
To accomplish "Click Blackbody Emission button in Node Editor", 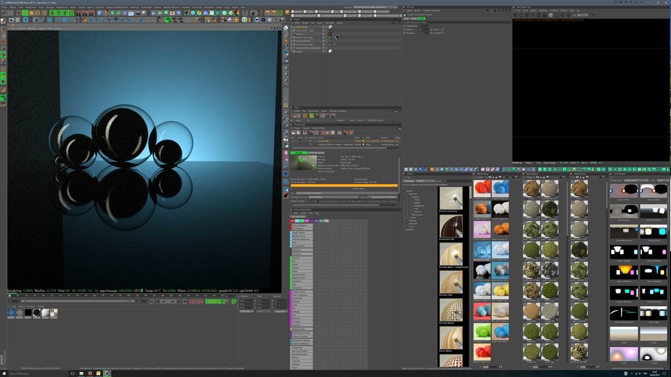I will tap(302, 333).
